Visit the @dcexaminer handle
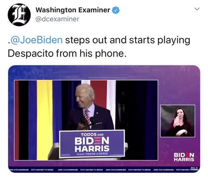The image size is (208, 180). coord(57,19)
